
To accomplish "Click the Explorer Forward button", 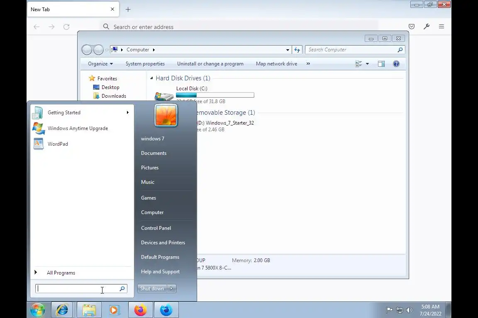I will coord(98,50).
